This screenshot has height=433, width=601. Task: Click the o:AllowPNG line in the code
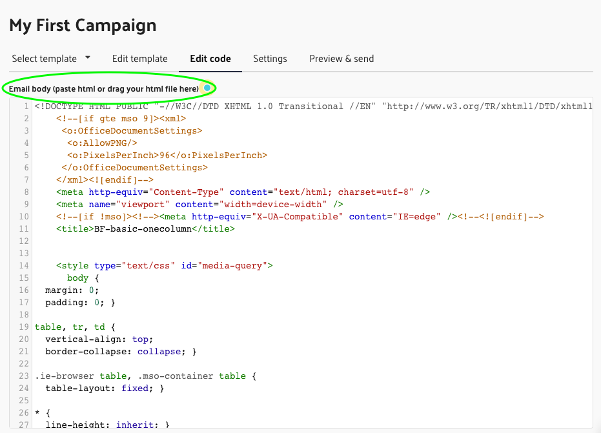102,143
